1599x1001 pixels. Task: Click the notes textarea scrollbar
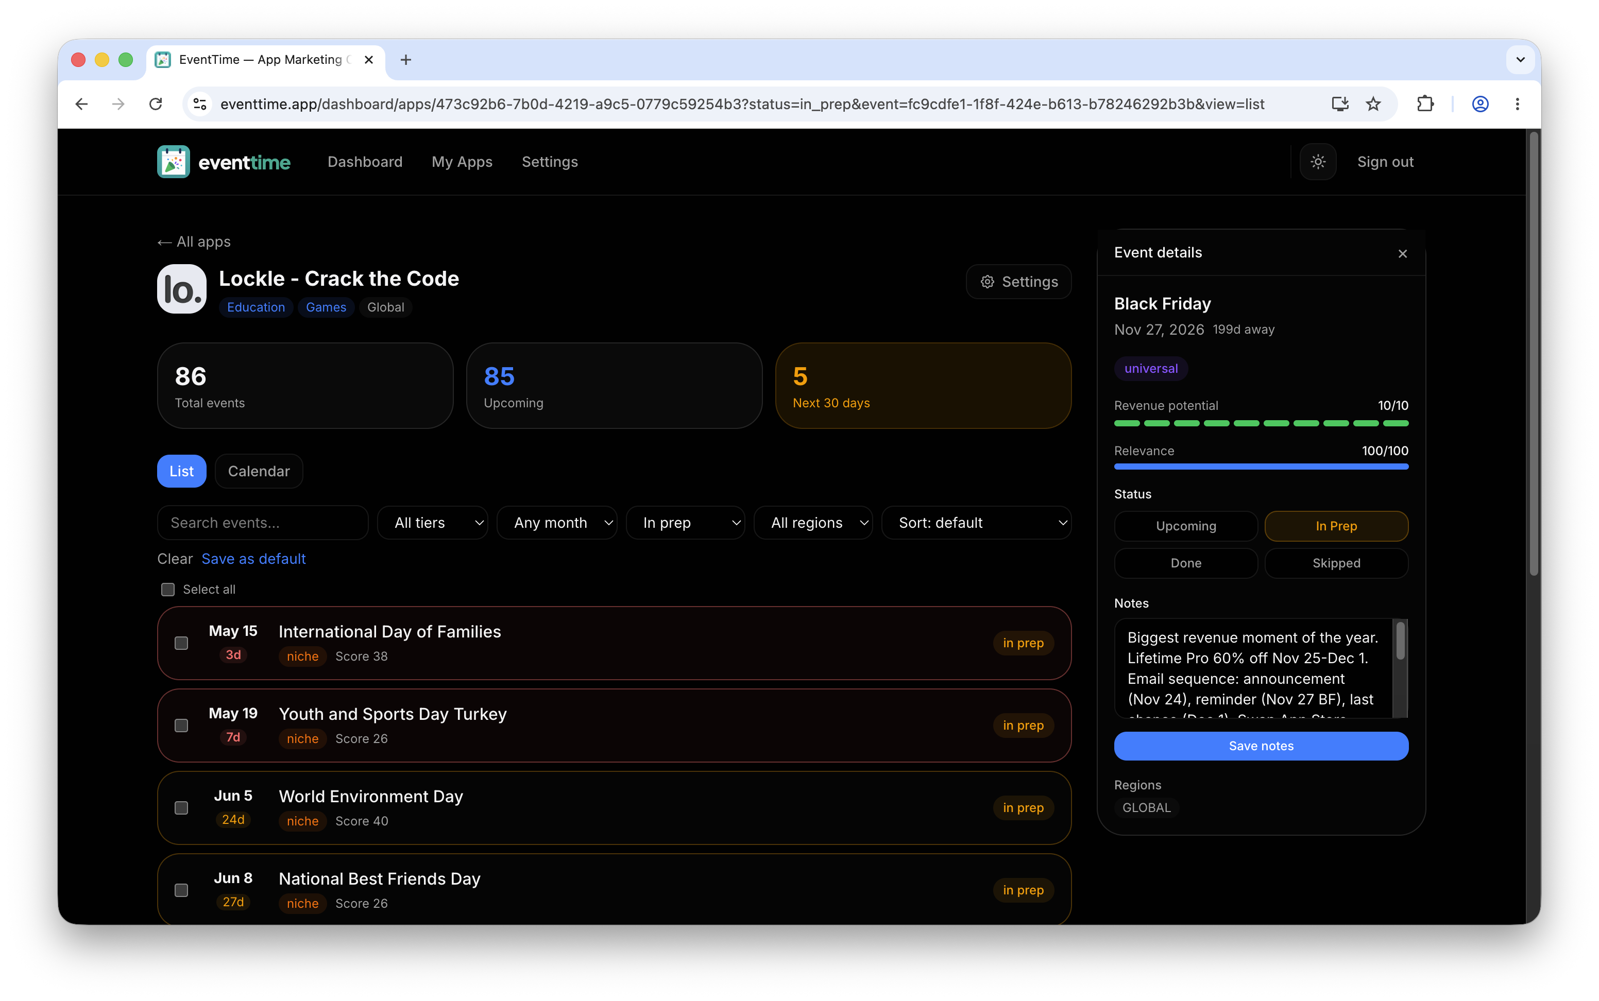(1400, 641)
